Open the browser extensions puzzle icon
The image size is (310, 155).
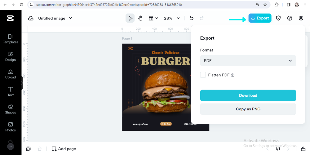pos(277,5)
